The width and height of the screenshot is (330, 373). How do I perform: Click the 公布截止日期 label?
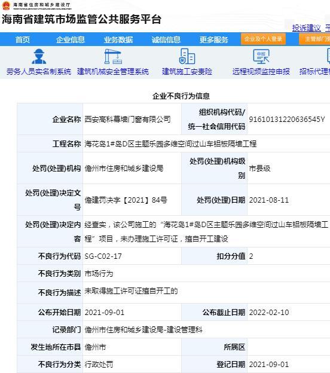pos(224,313)
